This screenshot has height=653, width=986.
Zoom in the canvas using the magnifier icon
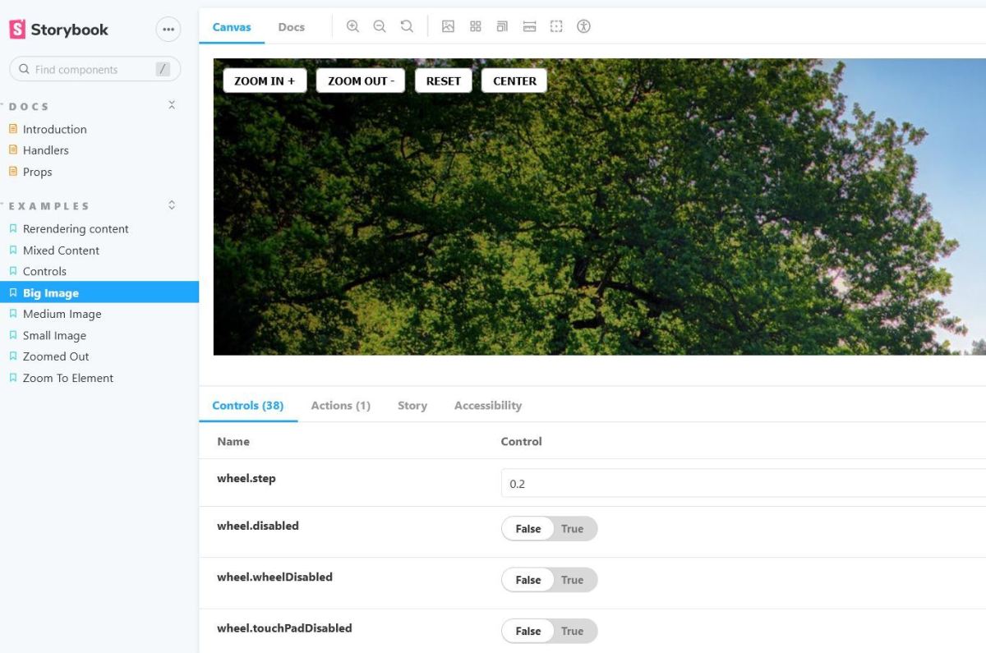[352, 26]
